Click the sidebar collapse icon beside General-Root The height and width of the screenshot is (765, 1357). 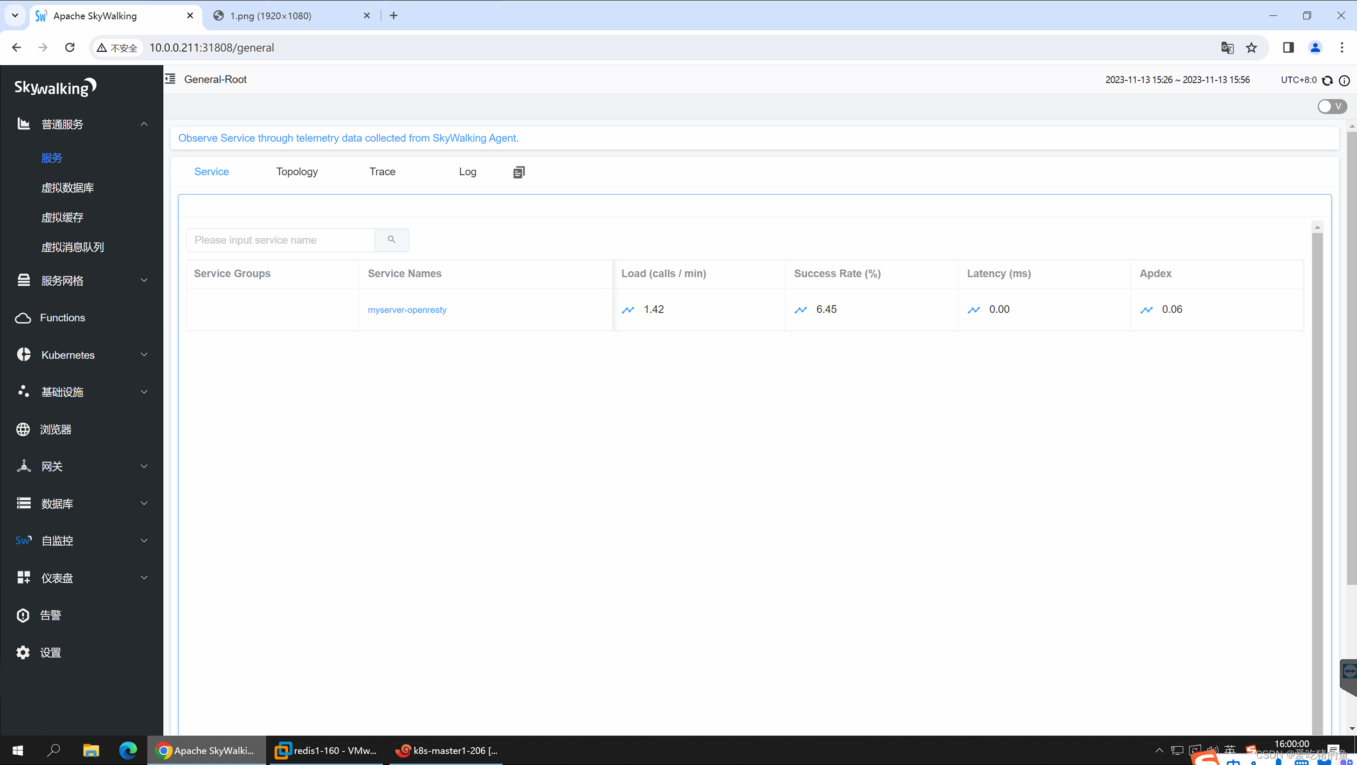170,79
